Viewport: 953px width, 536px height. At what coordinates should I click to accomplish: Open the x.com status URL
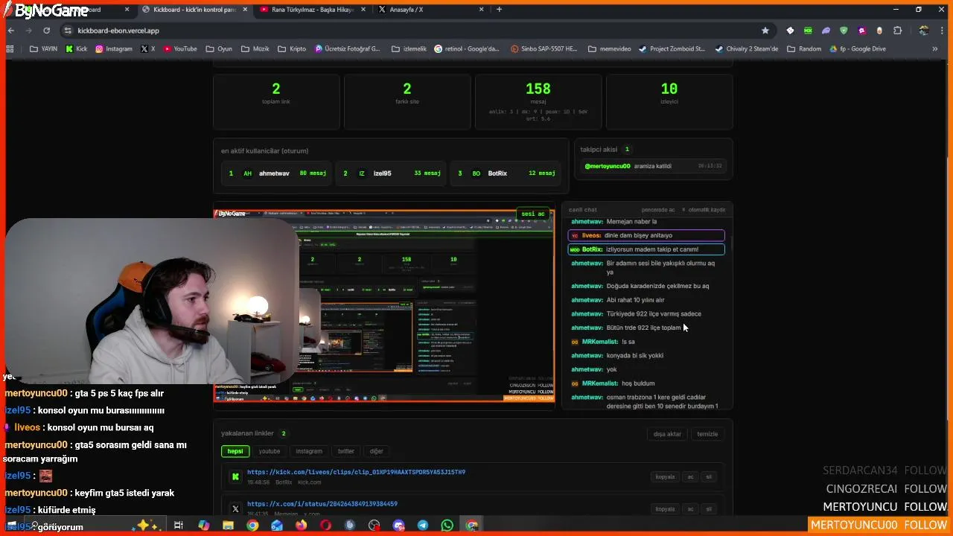click(322, 504)
